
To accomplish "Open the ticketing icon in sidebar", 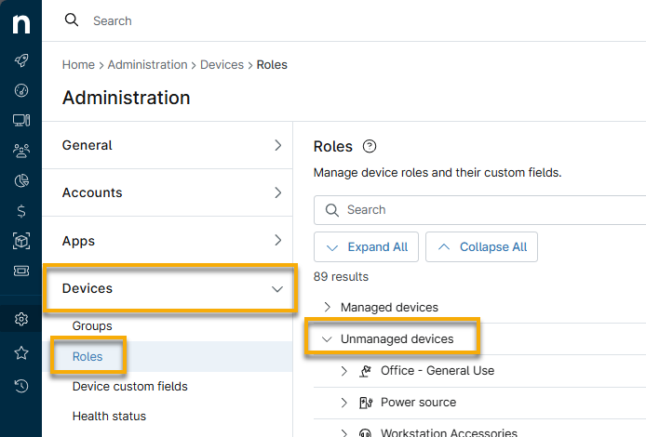I will (21, 271).
